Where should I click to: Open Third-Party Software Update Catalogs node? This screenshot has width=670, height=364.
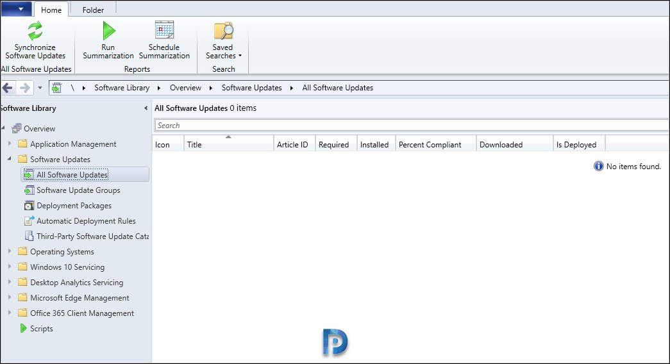point(93,236)
